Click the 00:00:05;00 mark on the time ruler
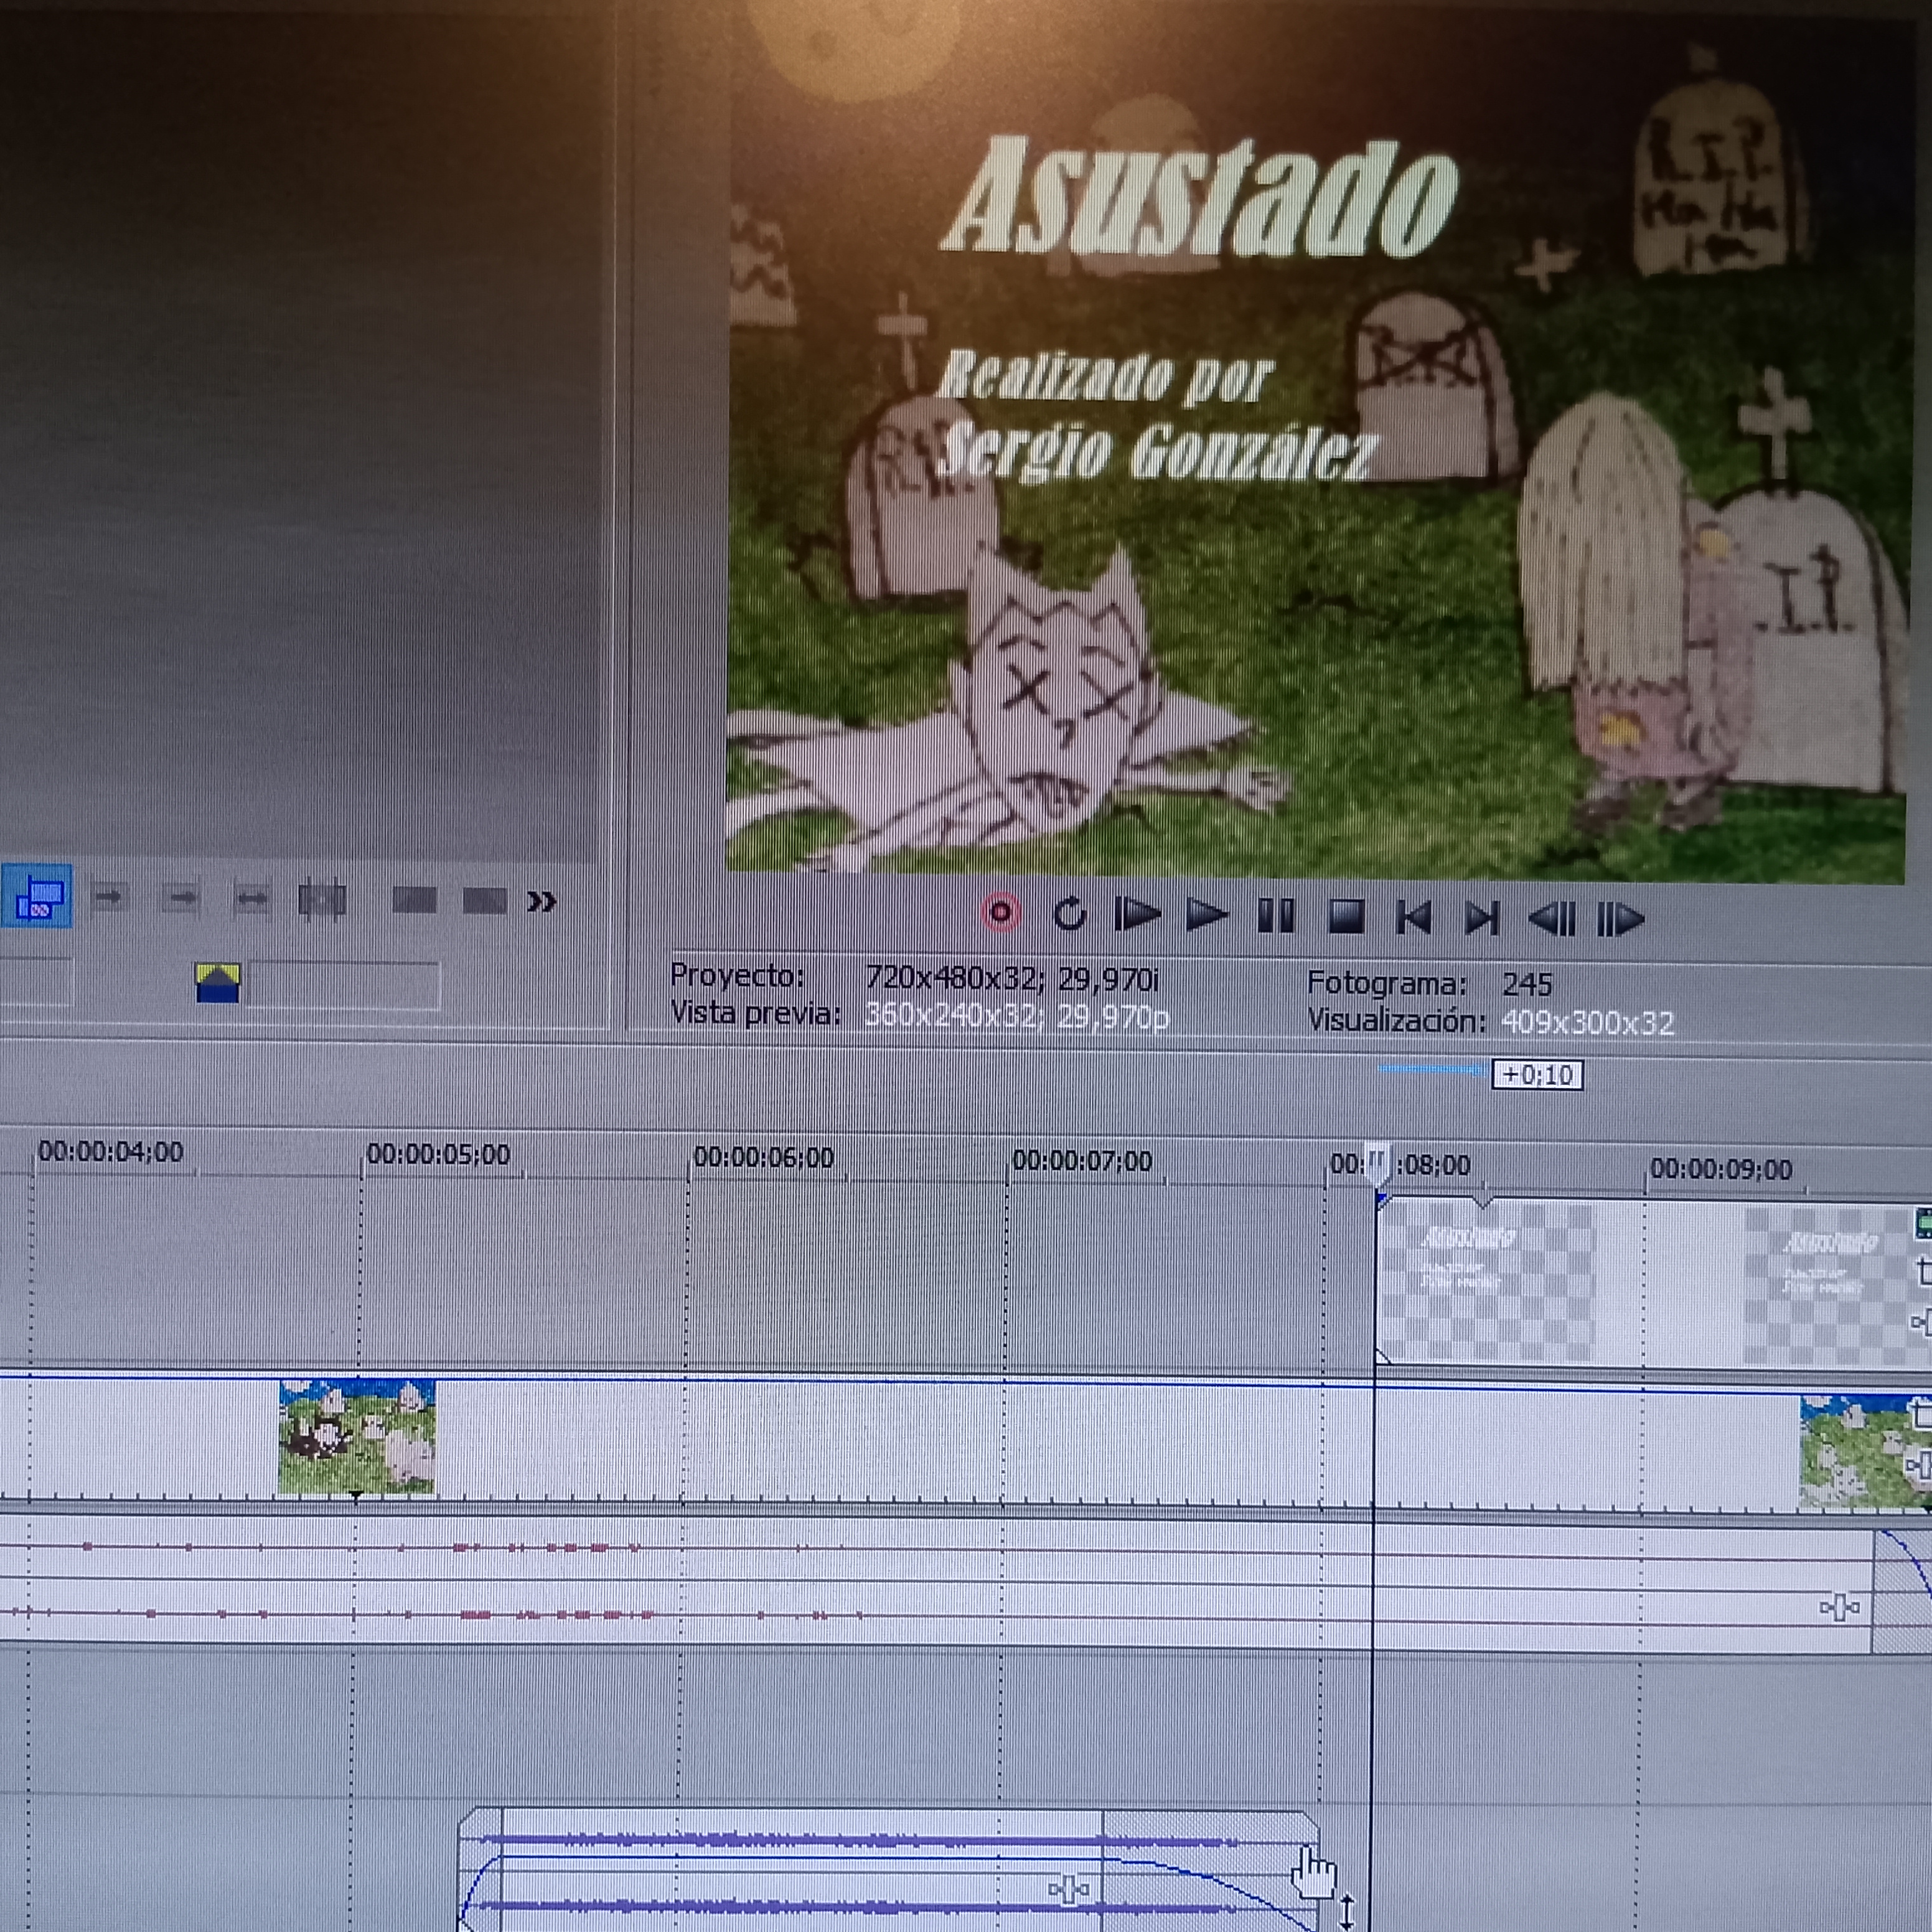This screenshot has width=1932, height=1932. (x=438, y=1154)
